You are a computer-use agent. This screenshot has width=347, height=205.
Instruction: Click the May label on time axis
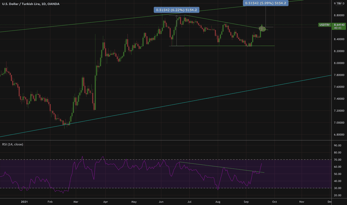[x=134, y=202]
